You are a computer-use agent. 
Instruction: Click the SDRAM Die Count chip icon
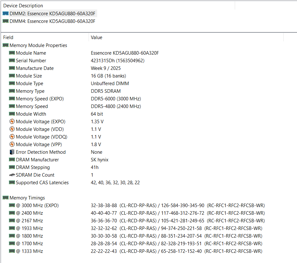[12, 175]
